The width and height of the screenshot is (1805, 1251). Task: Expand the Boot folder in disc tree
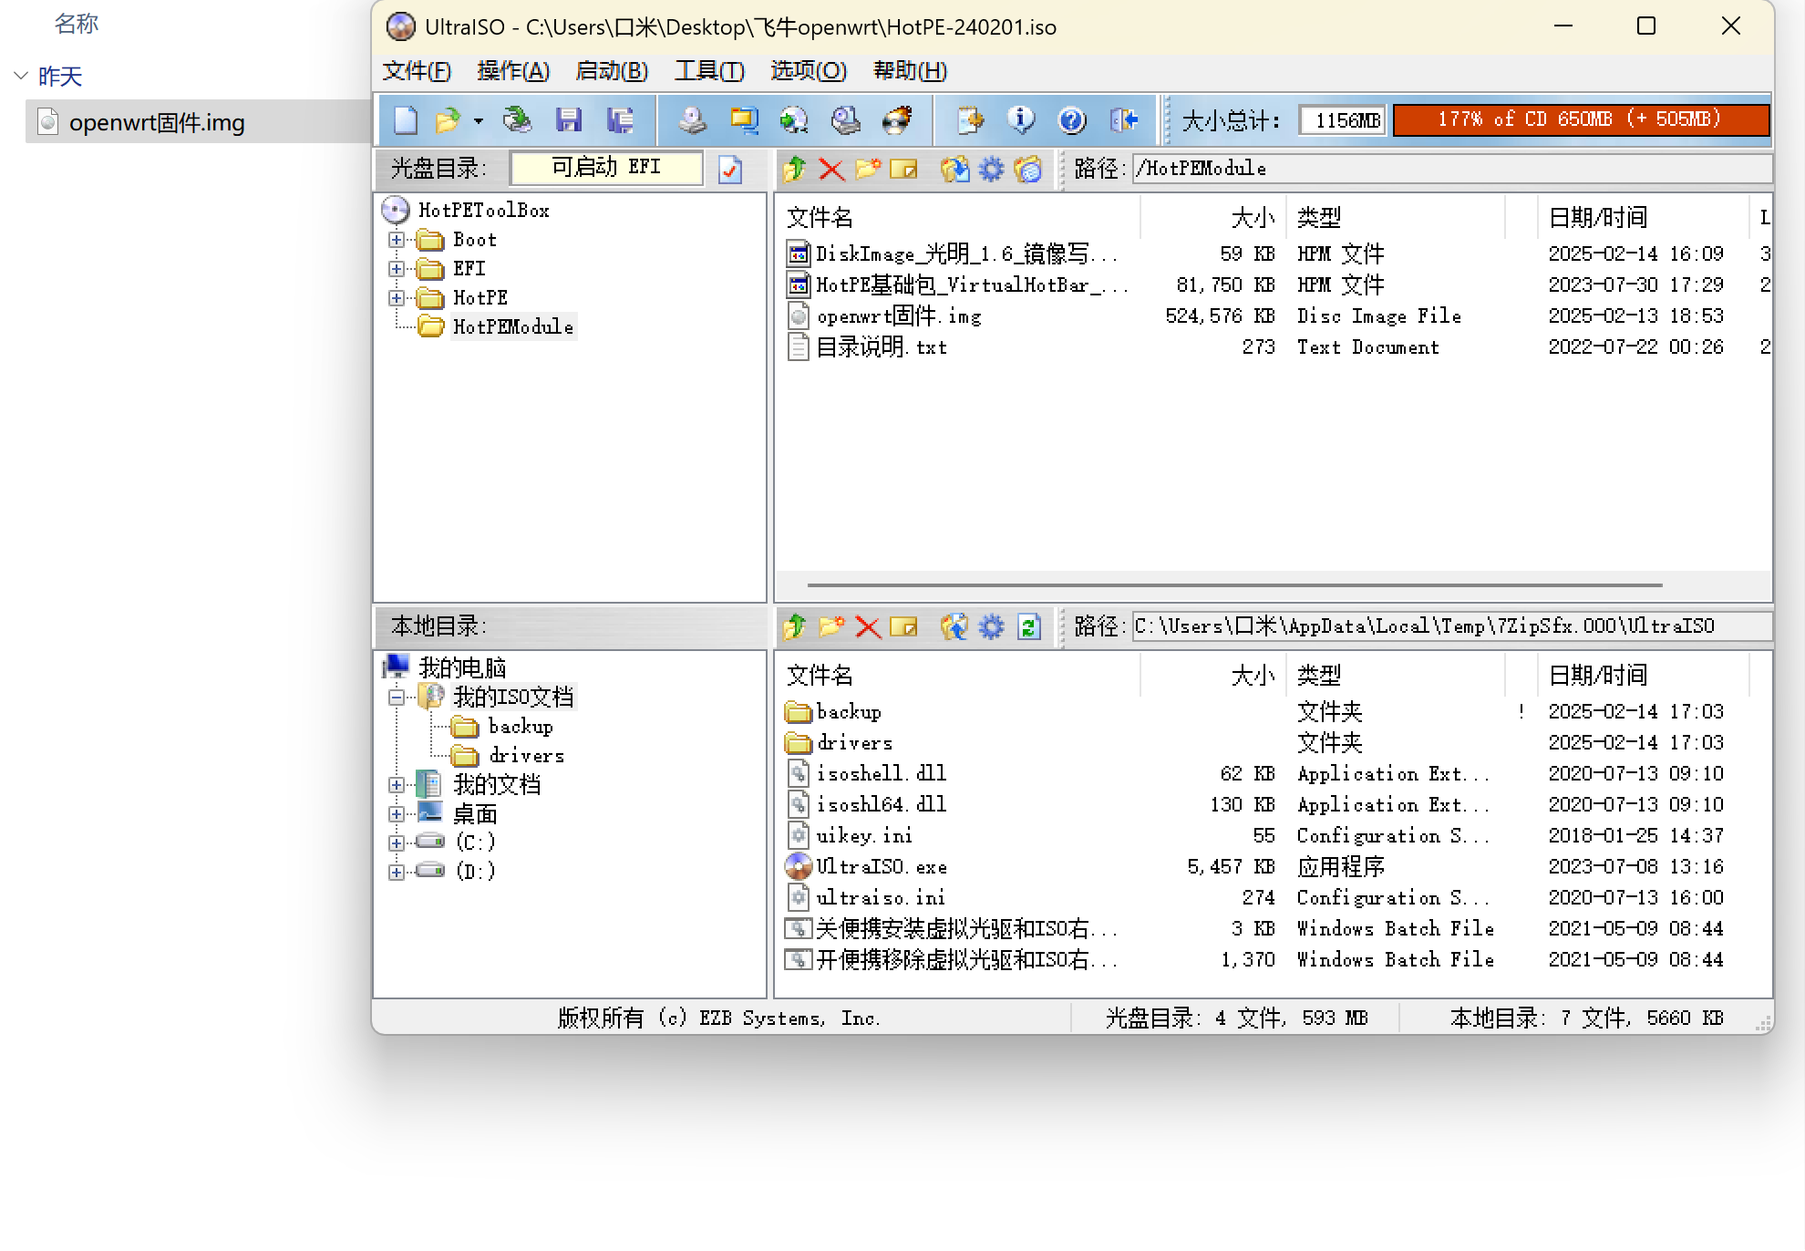(397, 240)
